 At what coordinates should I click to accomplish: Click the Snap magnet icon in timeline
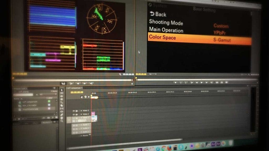[x=82, y=97]
